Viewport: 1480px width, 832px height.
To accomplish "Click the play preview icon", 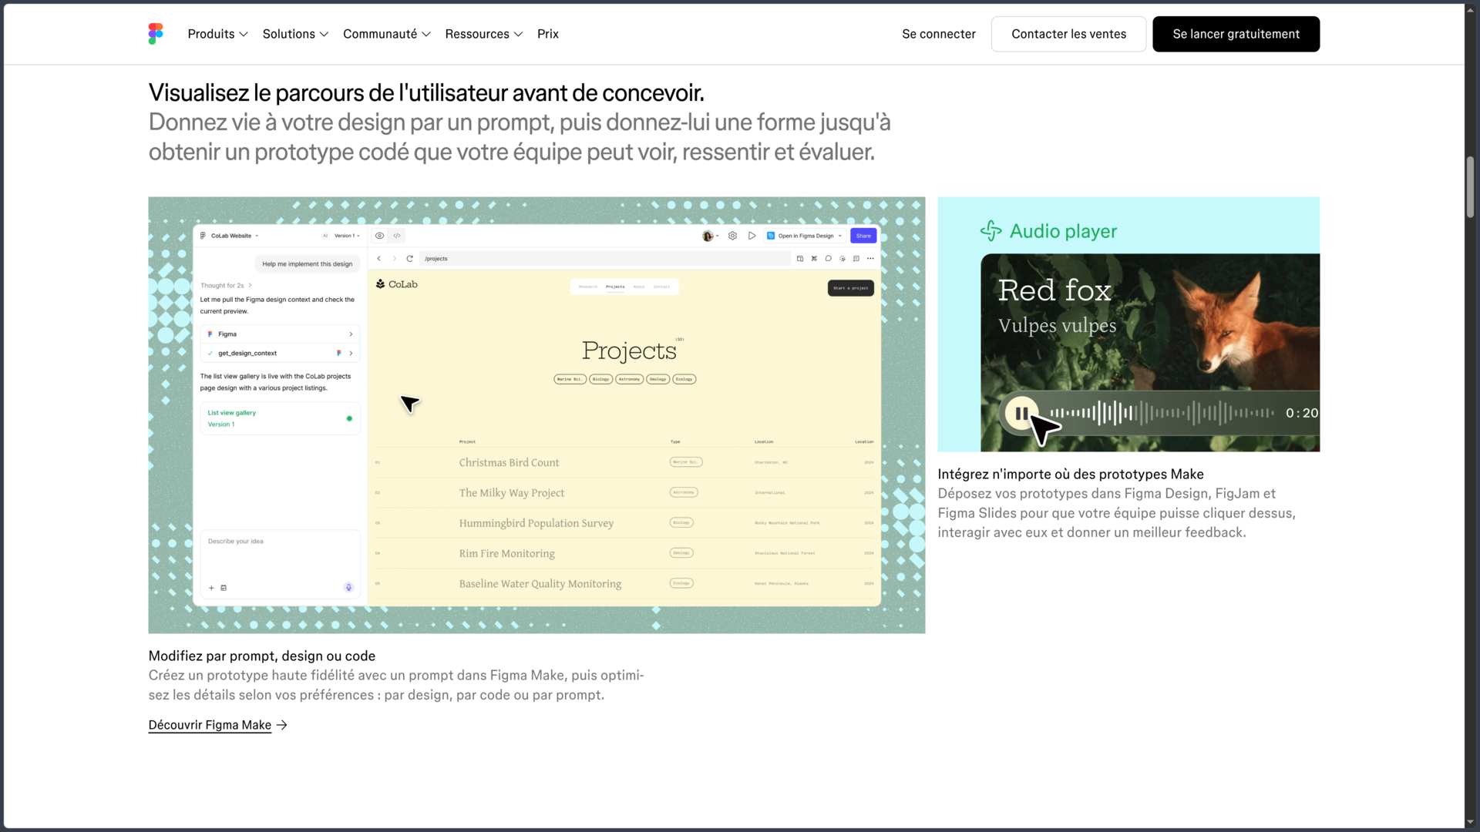I will (752, 236).
